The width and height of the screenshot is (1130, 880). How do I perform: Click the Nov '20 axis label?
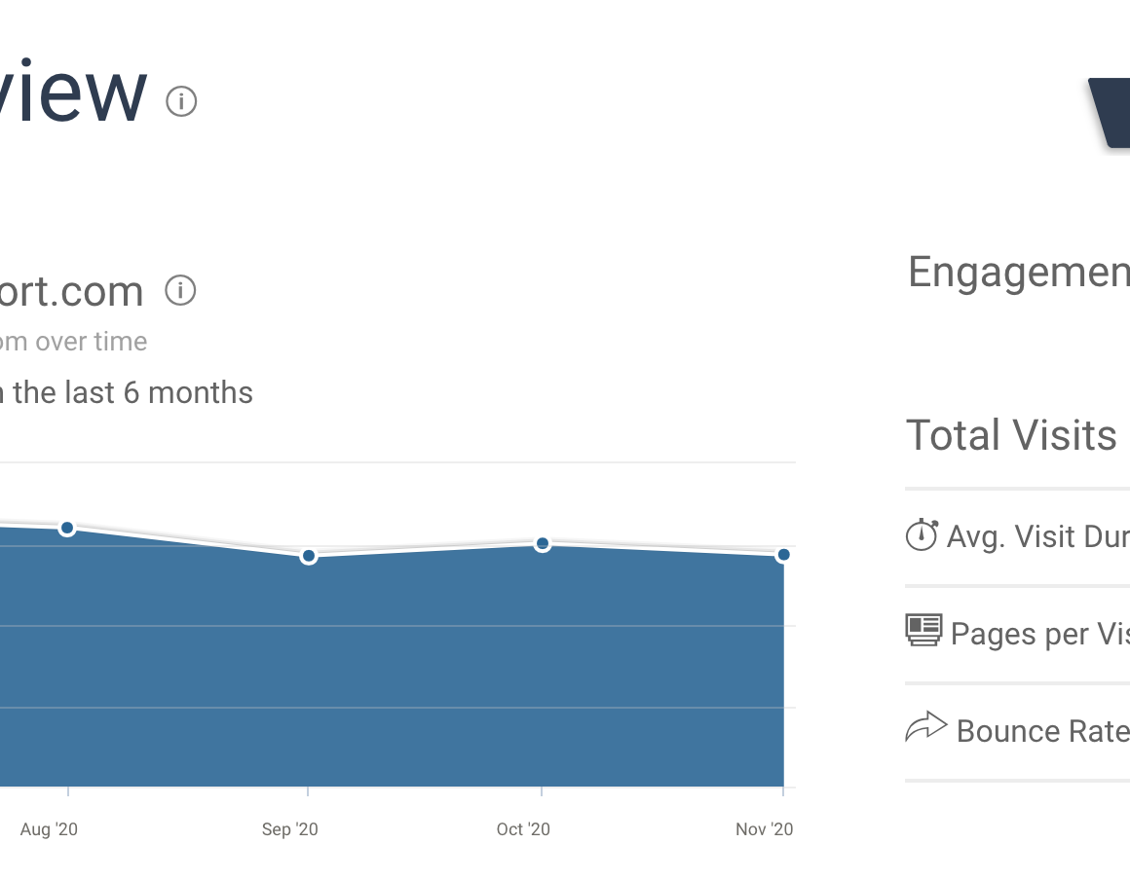tap(765, 829)
